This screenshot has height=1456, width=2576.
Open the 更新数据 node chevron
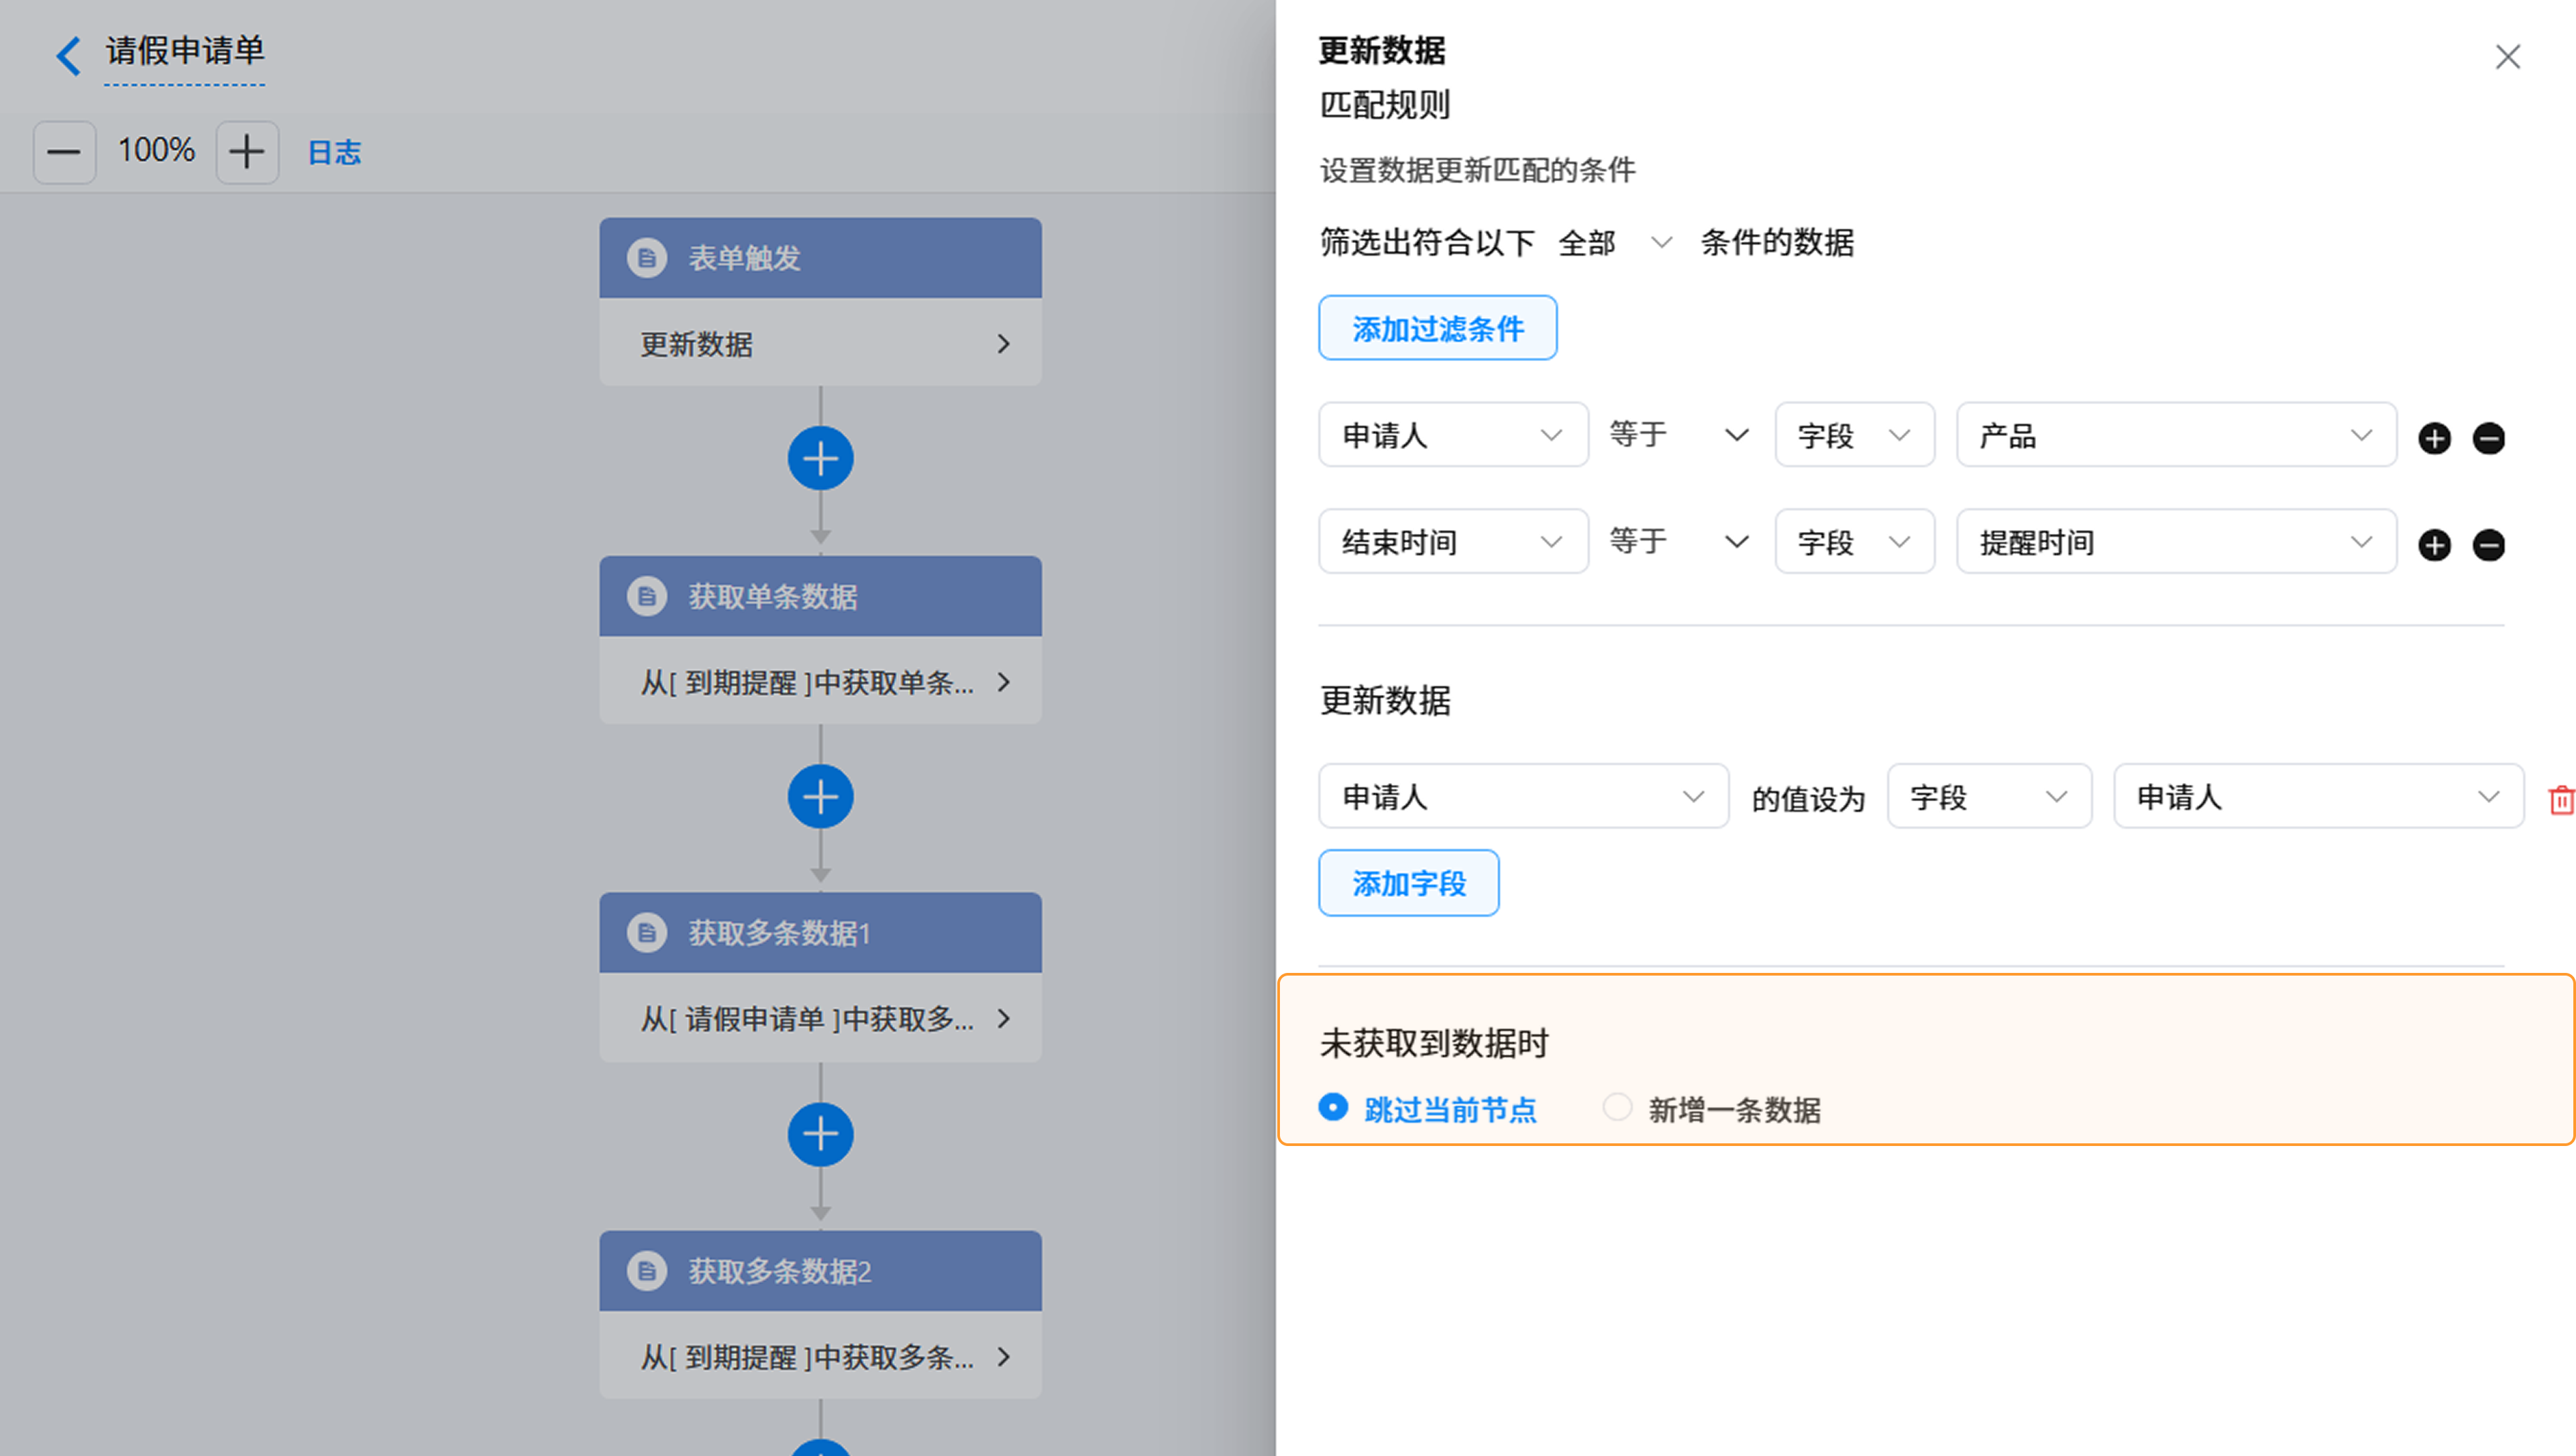coord(1004,344)
